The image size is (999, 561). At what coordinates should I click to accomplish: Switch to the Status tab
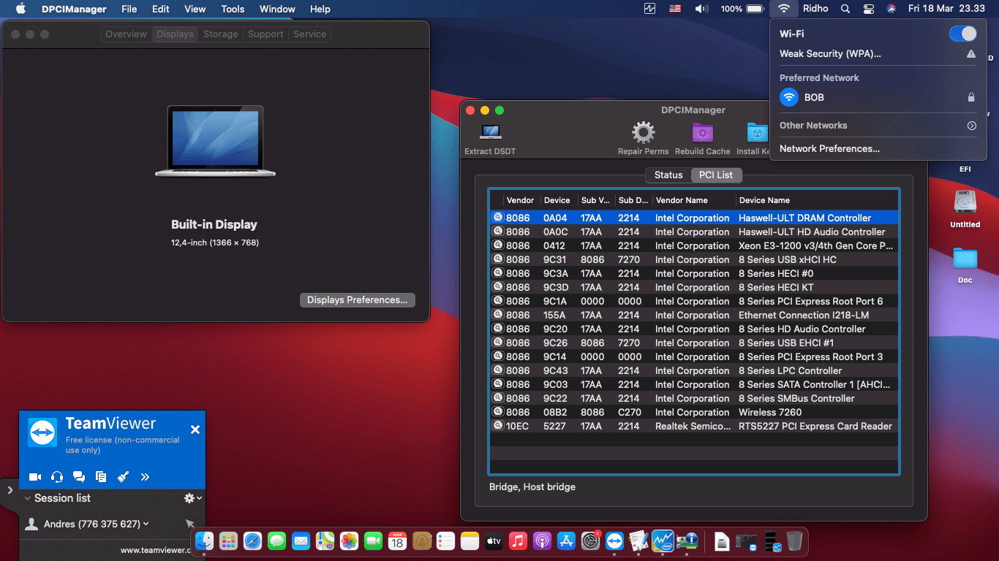pos(668,175)
